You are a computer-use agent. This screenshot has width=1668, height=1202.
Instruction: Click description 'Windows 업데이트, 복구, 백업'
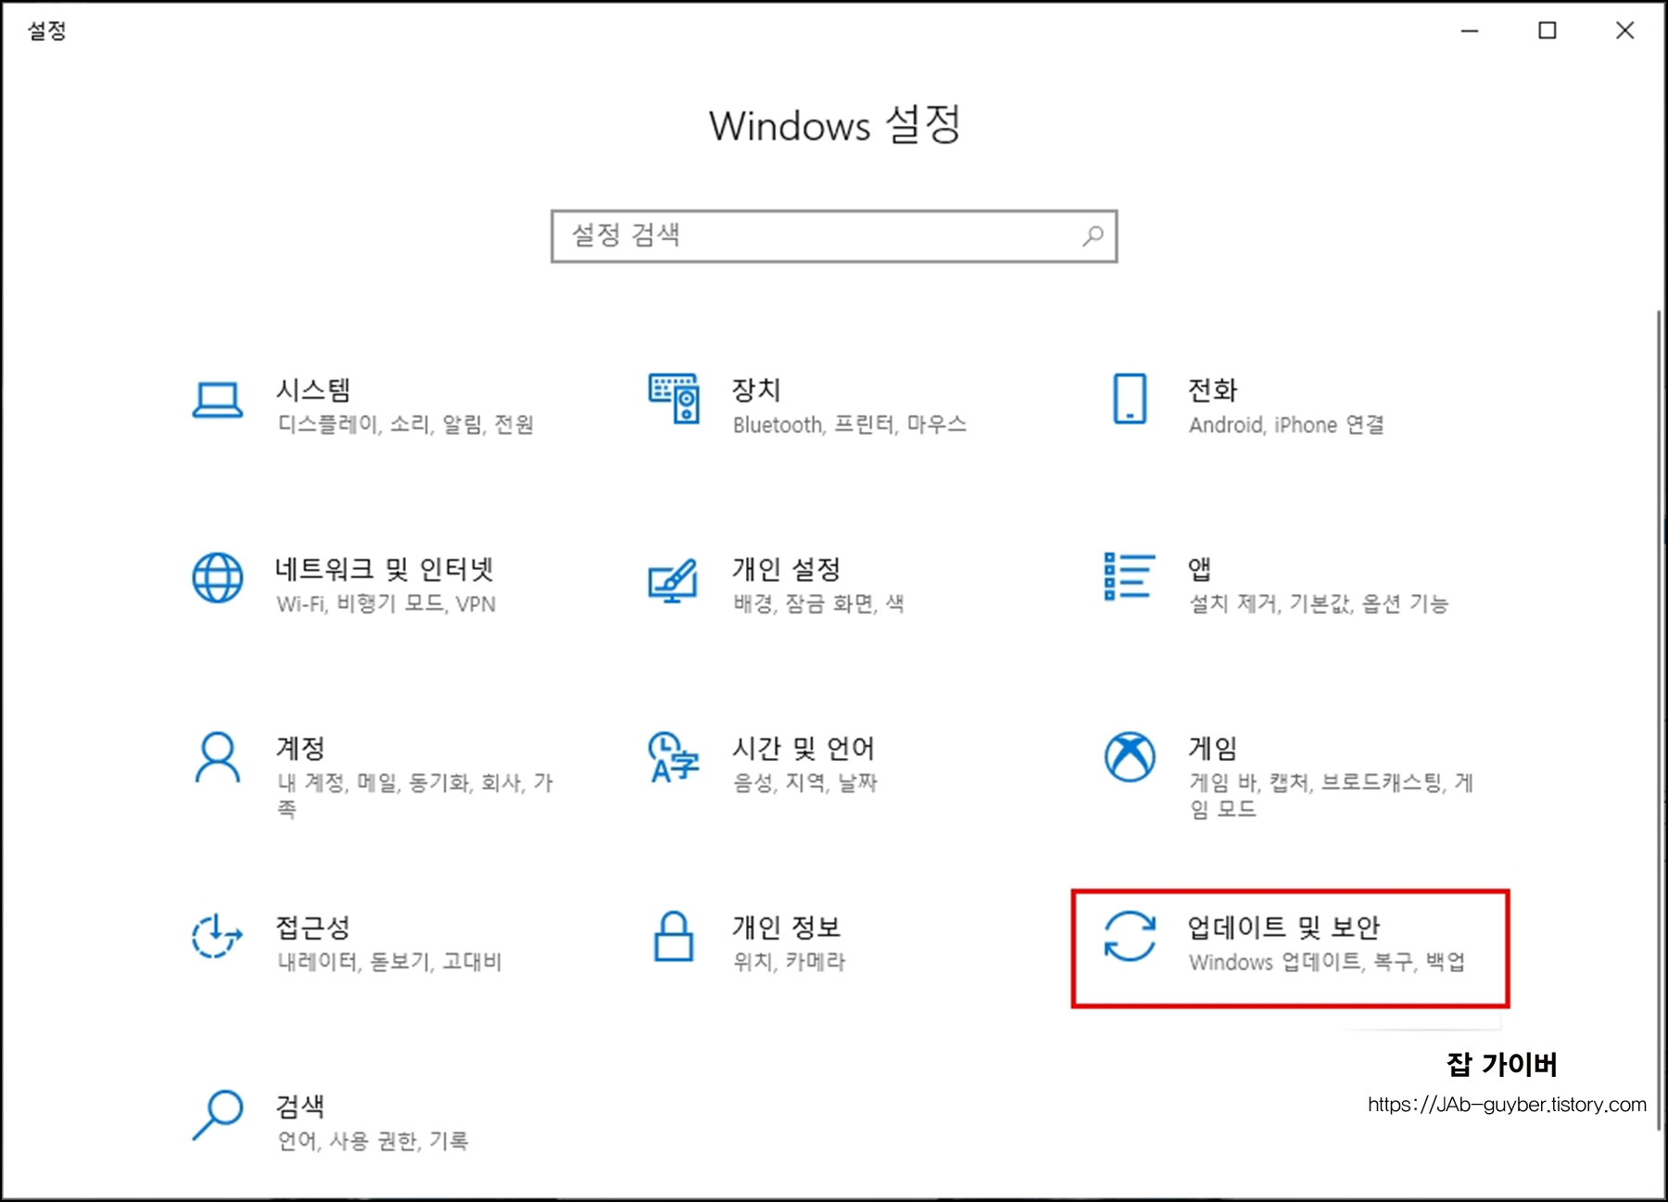1328,962
